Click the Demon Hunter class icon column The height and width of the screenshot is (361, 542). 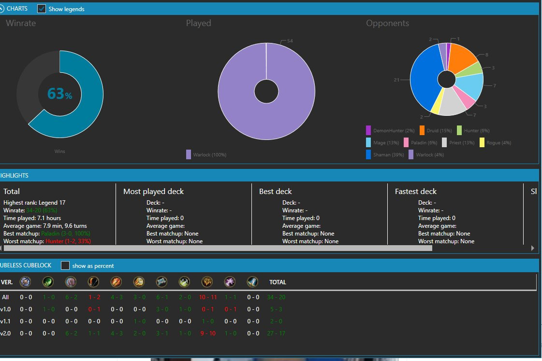[x=48, y=282]
